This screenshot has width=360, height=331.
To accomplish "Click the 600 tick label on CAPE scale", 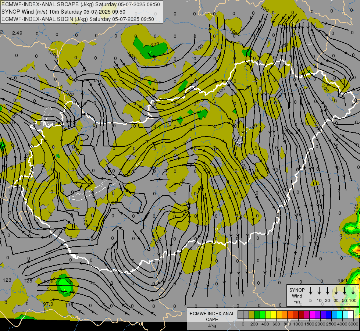I will pyautogui.click(x=276, y=324).
